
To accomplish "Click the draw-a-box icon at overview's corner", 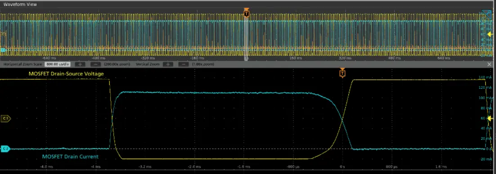I will coord(487,14).
